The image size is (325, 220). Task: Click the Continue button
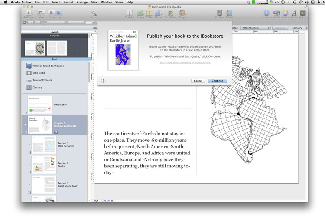click(x=218, y=81)
